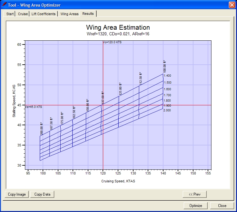Click the 200.00 ft² wing area label
Screen dimensions: 237x212
tap(42, 129)
